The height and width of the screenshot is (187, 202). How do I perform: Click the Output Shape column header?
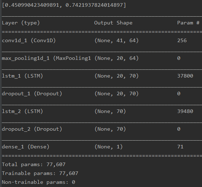coord(113,23)
